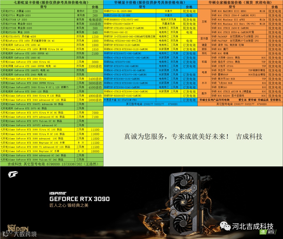283x239 pixels.
Task: Click the 华硕TUF-RX6800XT-O16G-GAMING row
Action: 150,96
